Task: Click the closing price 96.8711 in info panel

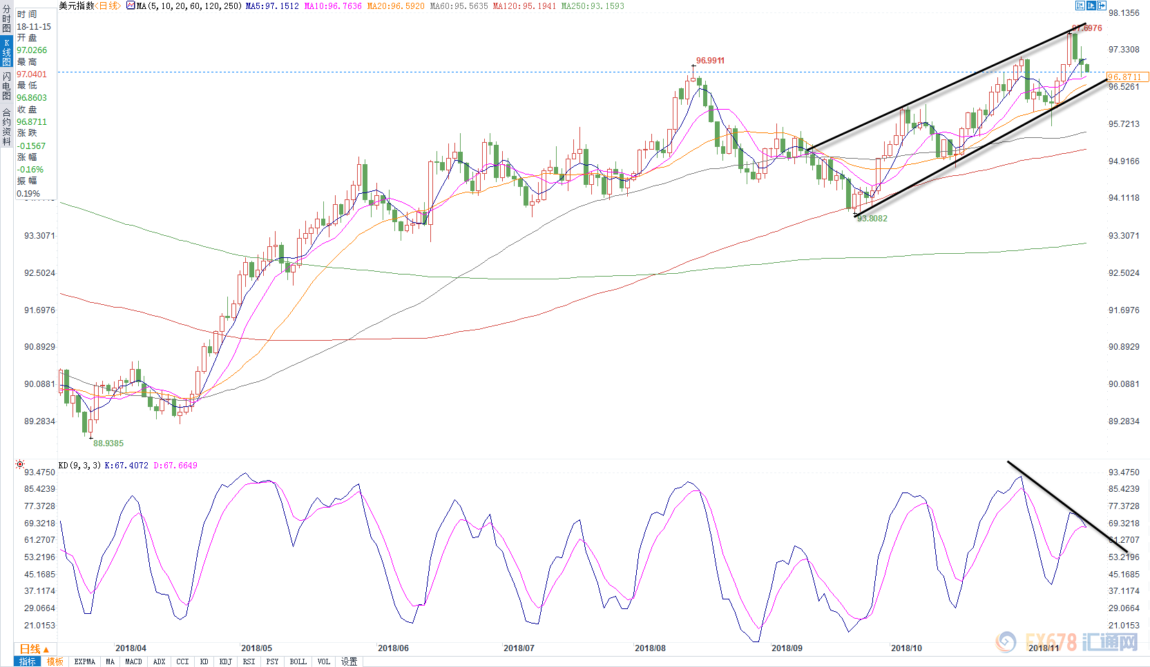Action: [32, 122]
